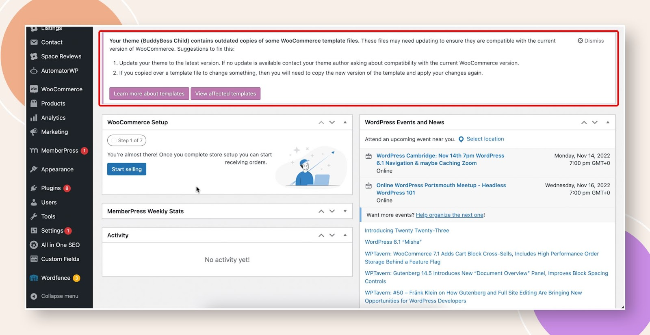Collapse the Activity panel toggle
Screen dimensions: 650x335
pos(345,235)
